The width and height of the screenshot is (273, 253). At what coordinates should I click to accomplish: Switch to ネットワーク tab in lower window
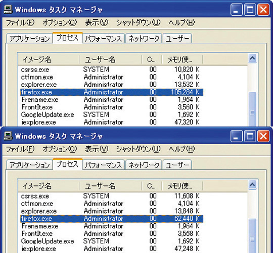[x=144, y=165]
